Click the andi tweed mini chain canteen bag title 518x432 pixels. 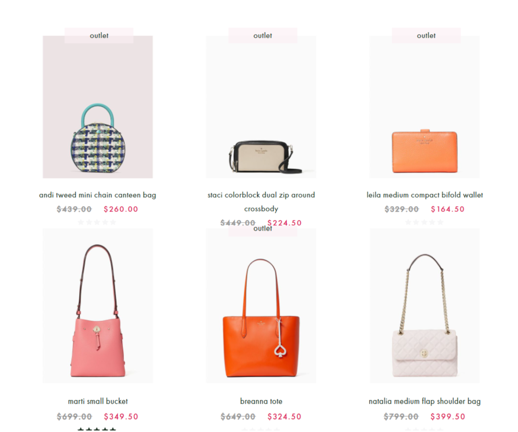(x=97, y=195)
